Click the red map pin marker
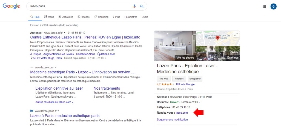This screenshot has height=127, width=281. pyautogui.click(x=218, y=38)
